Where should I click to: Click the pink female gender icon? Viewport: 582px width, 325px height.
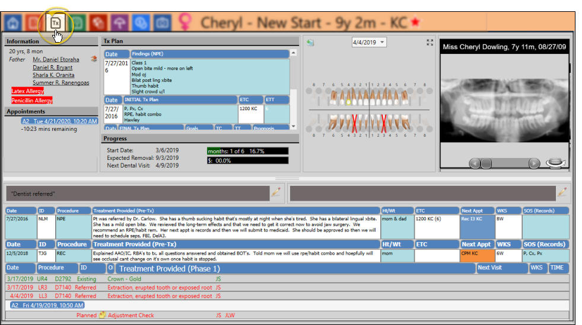(186, 22)
